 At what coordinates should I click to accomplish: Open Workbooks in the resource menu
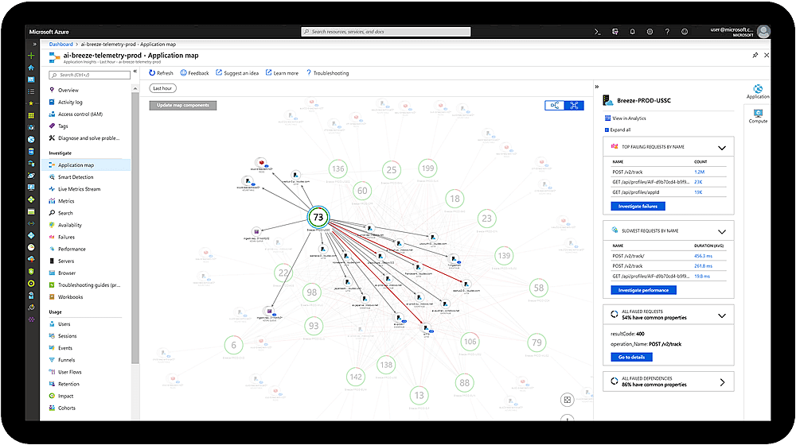[x=70, y=297]
